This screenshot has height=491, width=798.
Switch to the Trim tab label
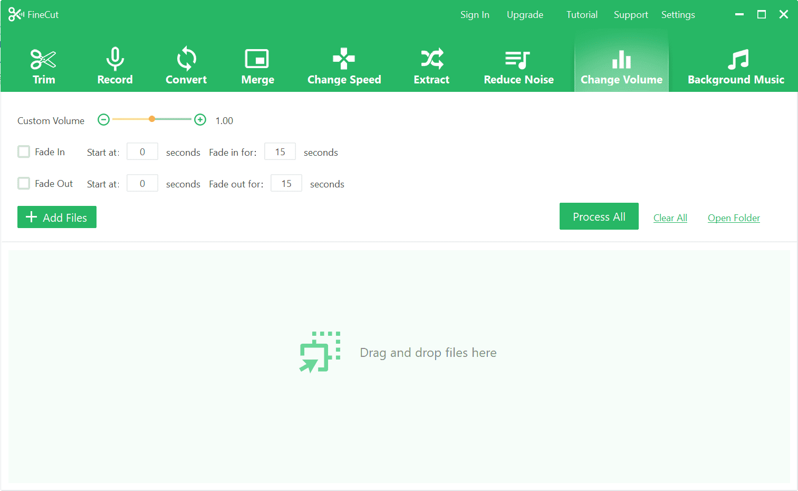click(44, 80)
